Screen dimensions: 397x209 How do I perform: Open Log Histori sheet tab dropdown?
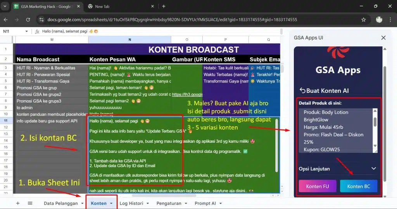point(148,204)
